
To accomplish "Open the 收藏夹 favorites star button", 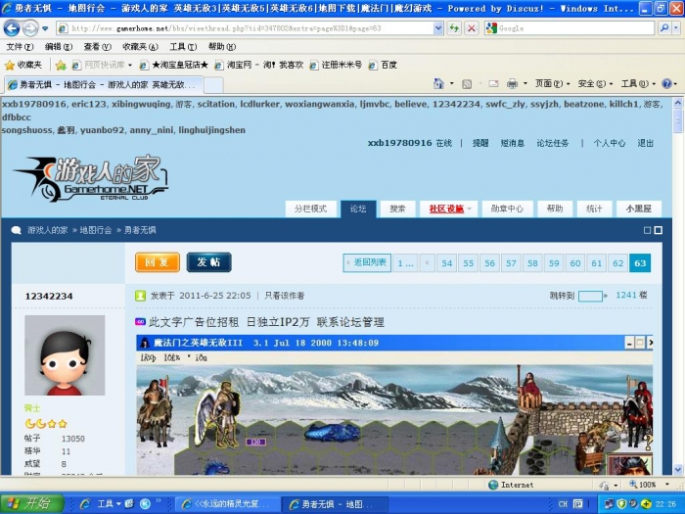I will point(23,66).
